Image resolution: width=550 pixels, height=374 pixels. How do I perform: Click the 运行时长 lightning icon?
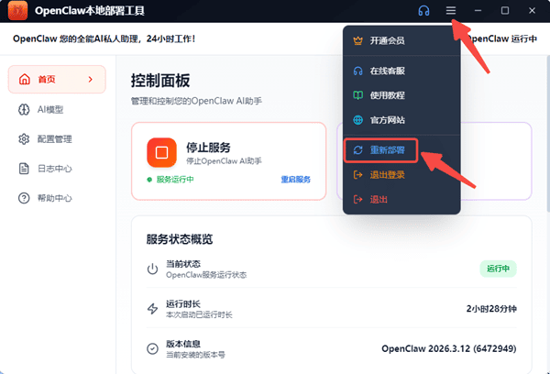coord(152,309)
